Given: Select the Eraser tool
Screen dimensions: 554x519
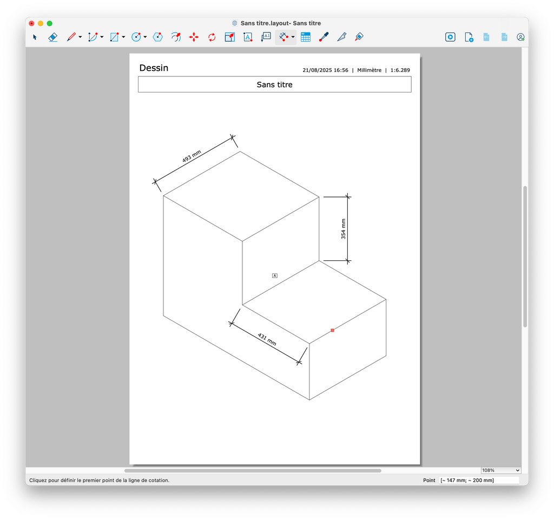Looking at the screenshot, I should [x=52, y=37].
